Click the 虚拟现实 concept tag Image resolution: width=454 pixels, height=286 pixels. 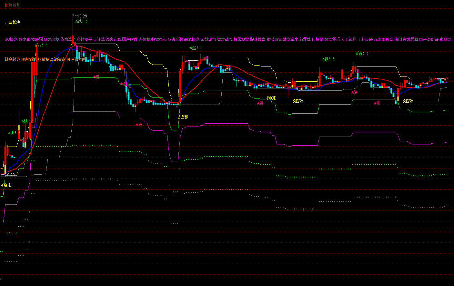[274, 39]
